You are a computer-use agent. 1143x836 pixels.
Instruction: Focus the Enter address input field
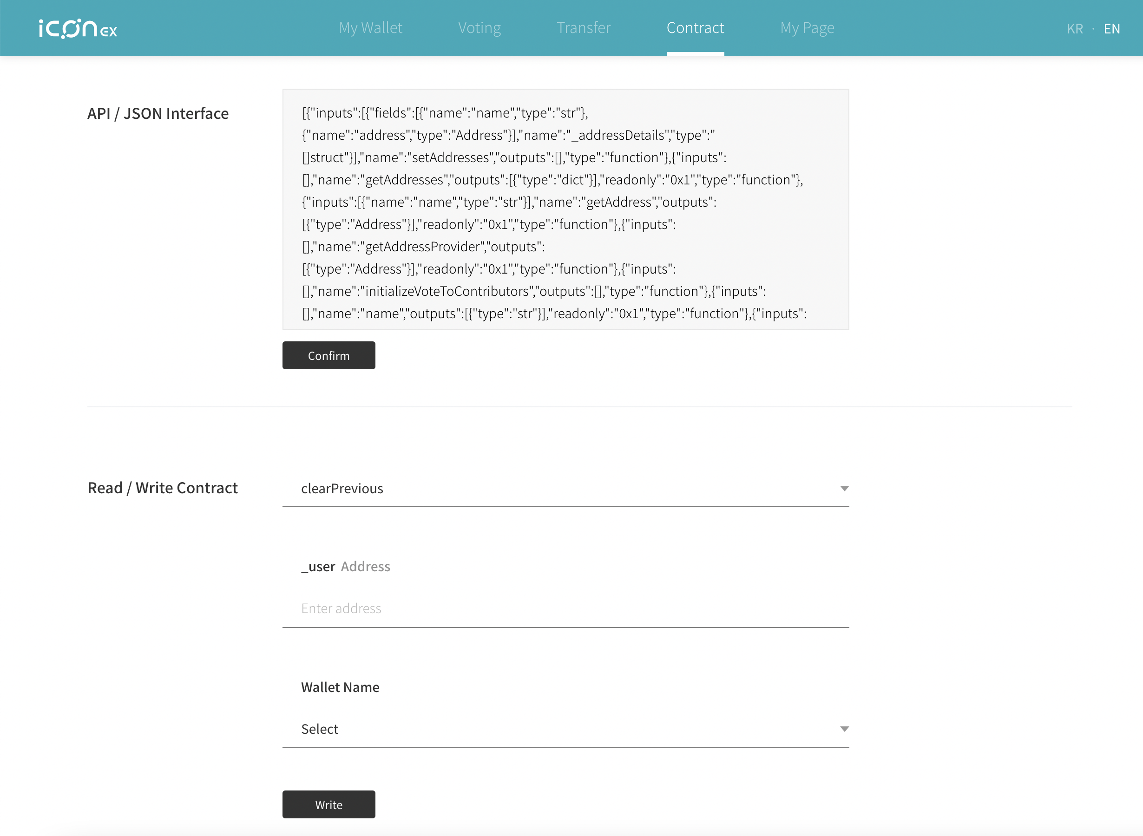click(x=565, y=608)
